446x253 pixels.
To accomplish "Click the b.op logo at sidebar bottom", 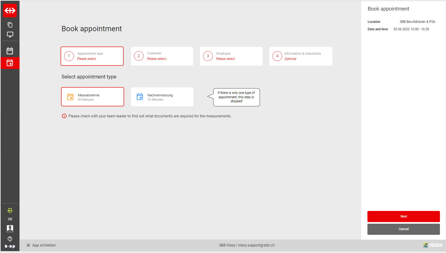I will (x=10, y=246).
